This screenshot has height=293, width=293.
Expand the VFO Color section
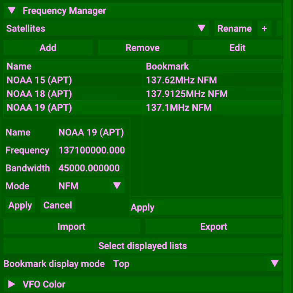tap(143, 284)
